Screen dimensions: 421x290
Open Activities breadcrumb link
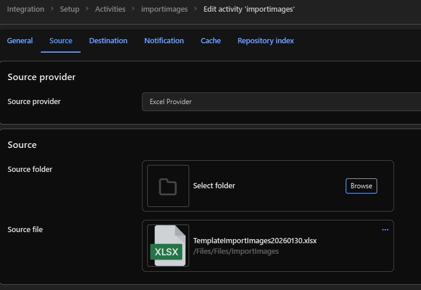pos(110,9)
